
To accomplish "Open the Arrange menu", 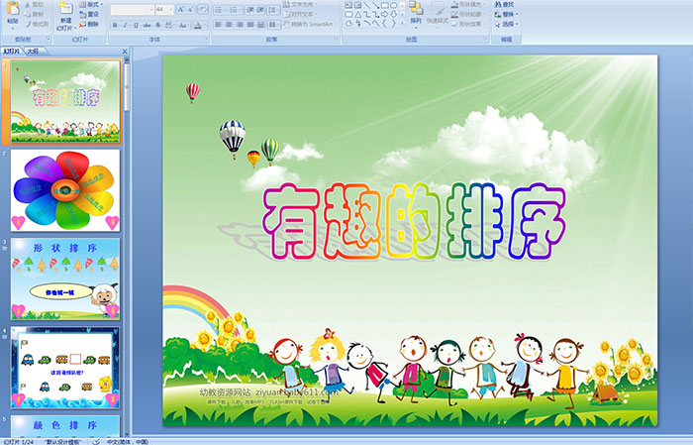I will (x=416, y=13).
